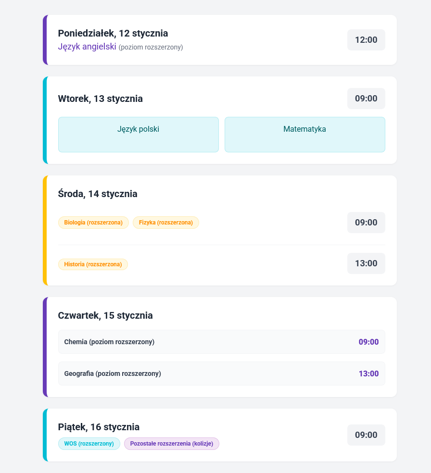Click the Pozostałe rozszerzenia (kolizje) tag
Image resolution: width=431 pixels, height=473 pixels.
171,444
